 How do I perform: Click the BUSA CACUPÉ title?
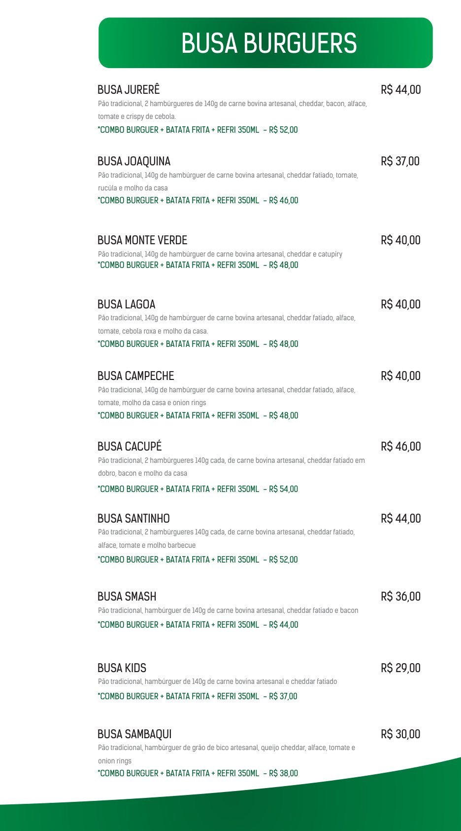tap(130, 446)
